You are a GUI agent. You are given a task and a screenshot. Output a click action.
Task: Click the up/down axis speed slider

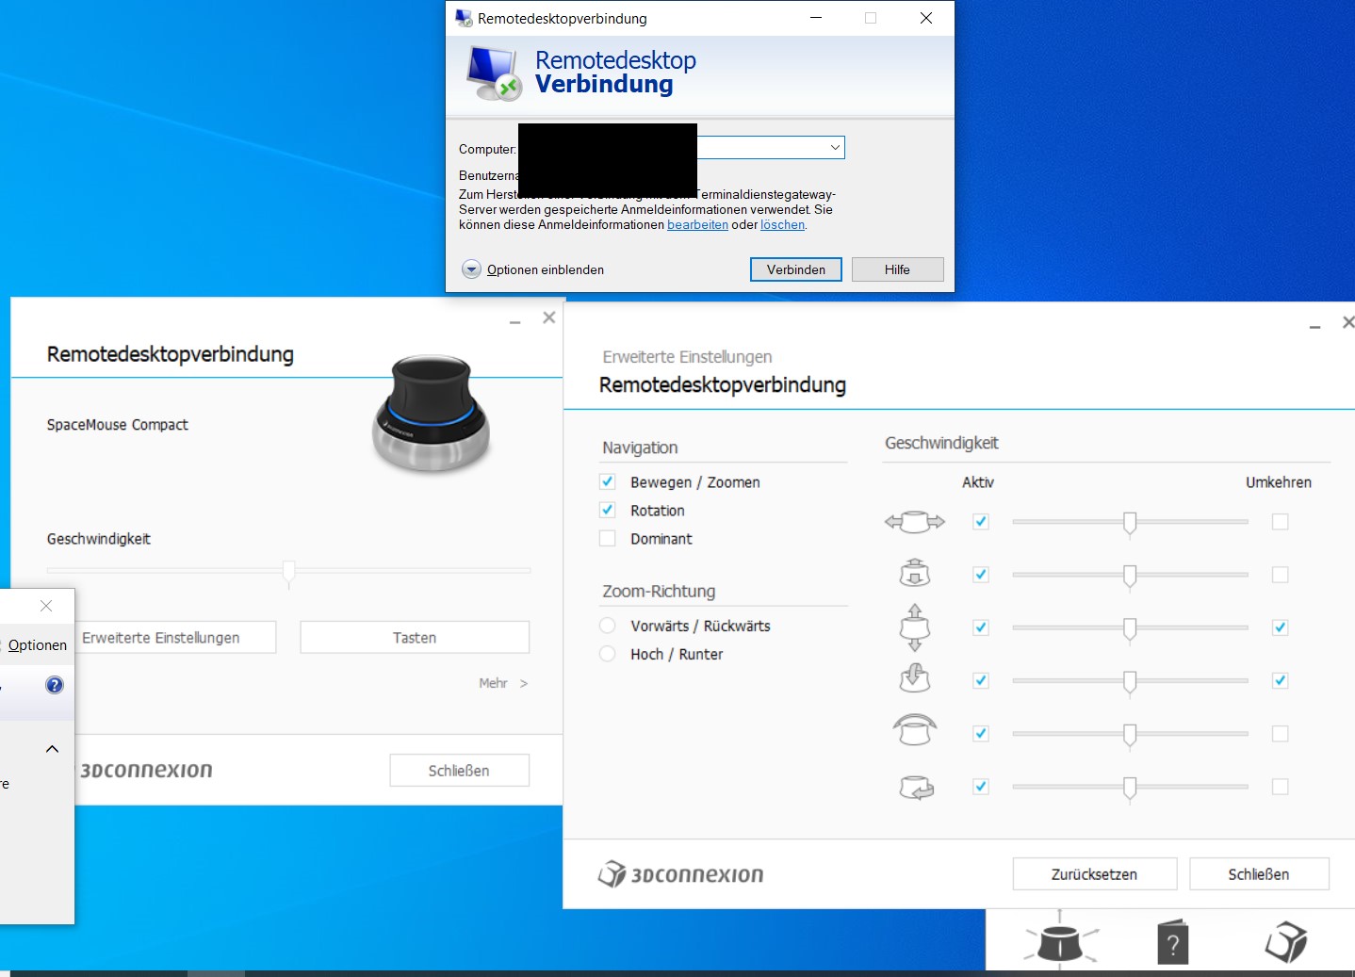[1130, 629]
